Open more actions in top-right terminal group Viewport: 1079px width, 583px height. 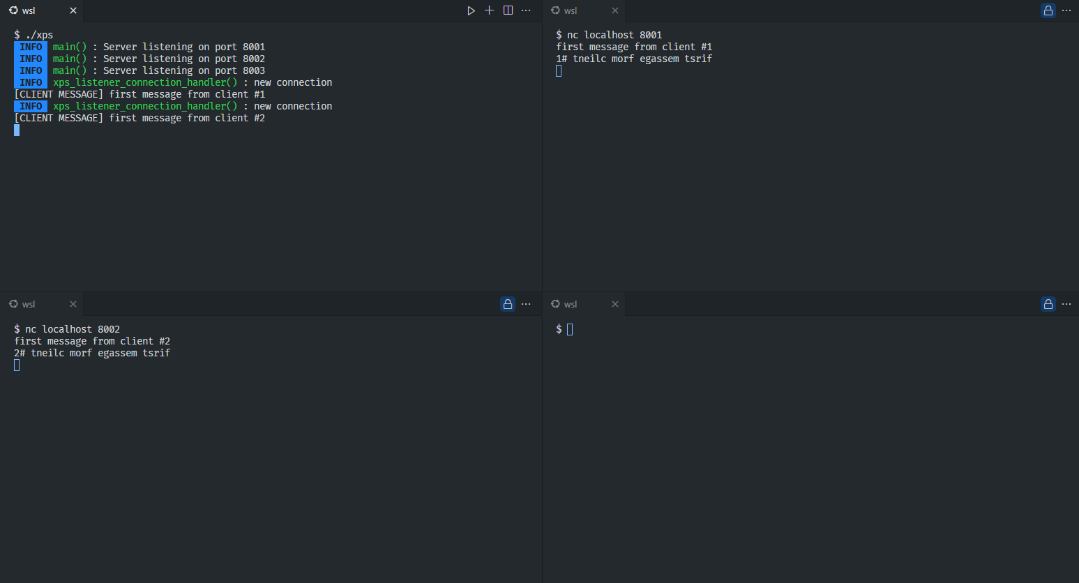click(x=1066, y=10)
